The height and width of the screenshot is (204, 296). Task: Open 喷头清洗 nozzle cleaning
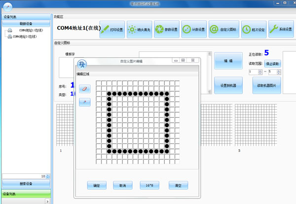[139, 29]
